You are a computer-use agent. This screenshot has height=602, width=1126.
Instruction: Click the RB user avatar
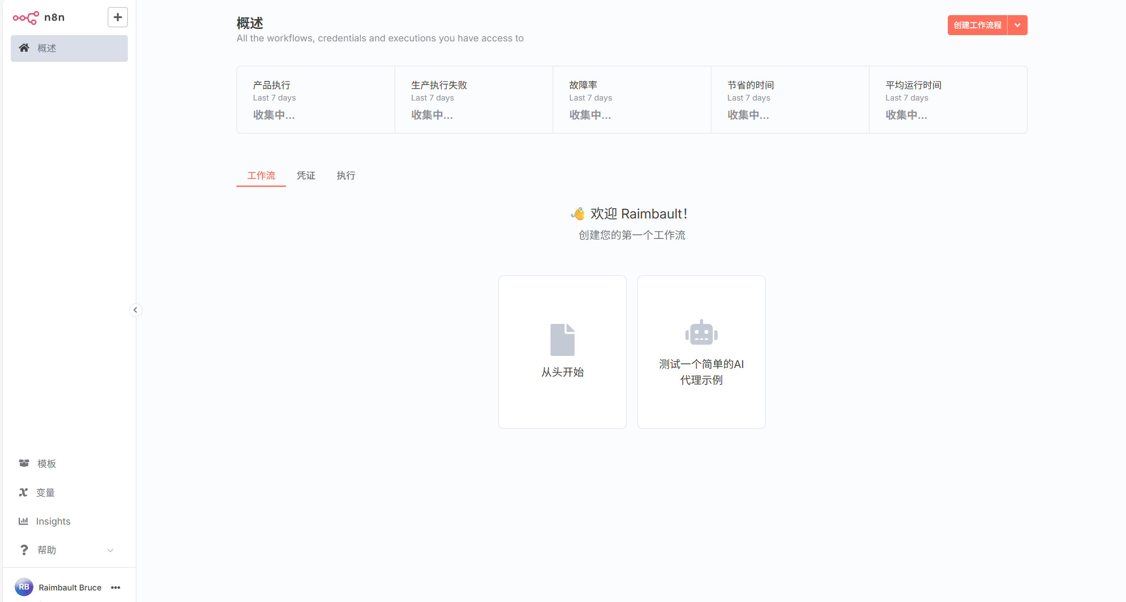[24, 587]
